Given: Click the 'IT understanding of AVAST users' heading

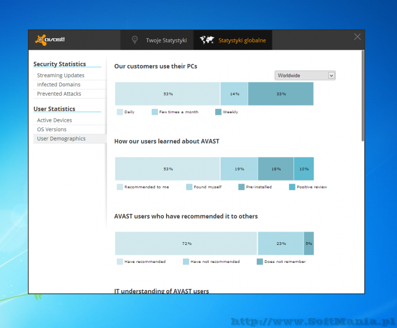Looking at the screenshot, I should pyautogui.click(x=162, y=291).
